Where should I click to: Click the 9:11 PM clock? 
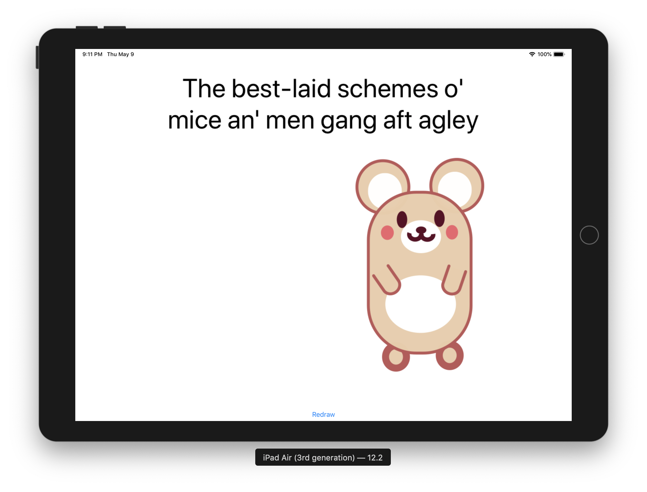[x=92, y=54]
